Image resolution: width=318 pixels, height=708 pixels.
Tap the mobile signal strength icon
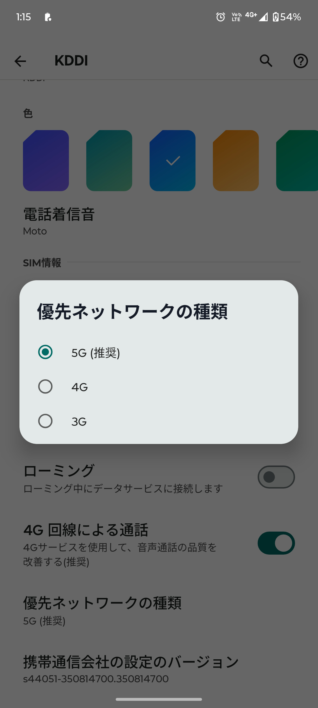(x=263, y=17)
